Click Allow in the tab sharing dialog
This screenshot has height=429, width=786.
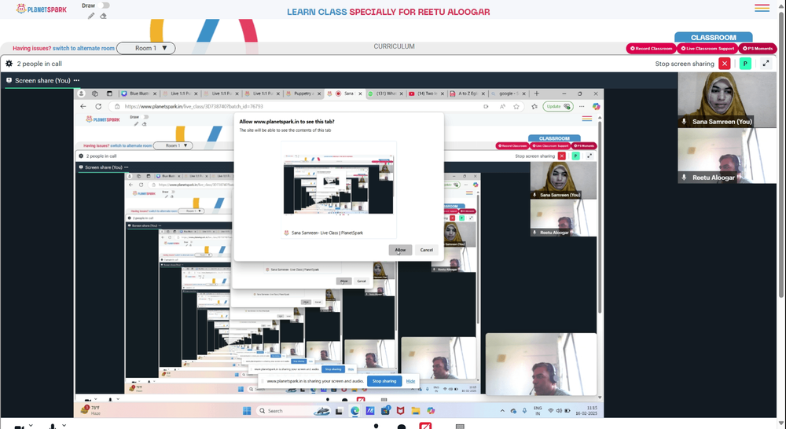coord(400,250)
